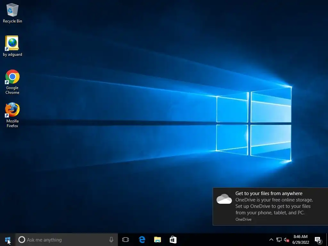Click the Show desktop sliver beside Action Center
The image size is (328, 246).
point(327,240)
